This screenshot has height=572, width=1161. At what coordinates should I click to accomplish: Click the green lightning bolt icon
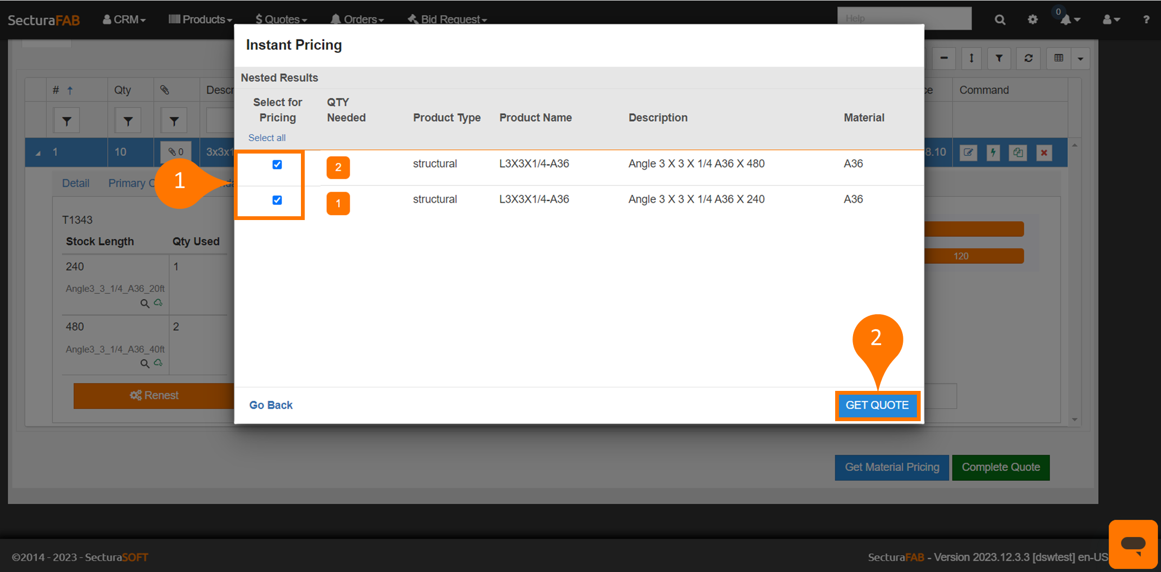[993, 152]
